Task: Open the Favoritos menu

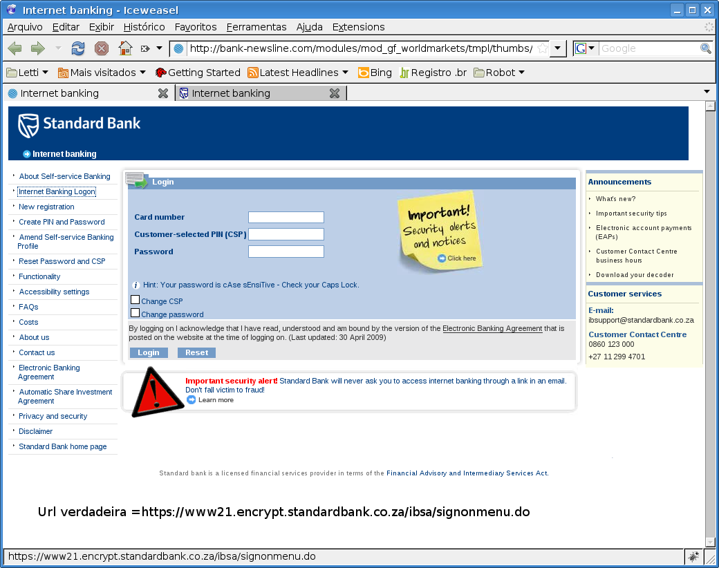Action: point(196,27)
